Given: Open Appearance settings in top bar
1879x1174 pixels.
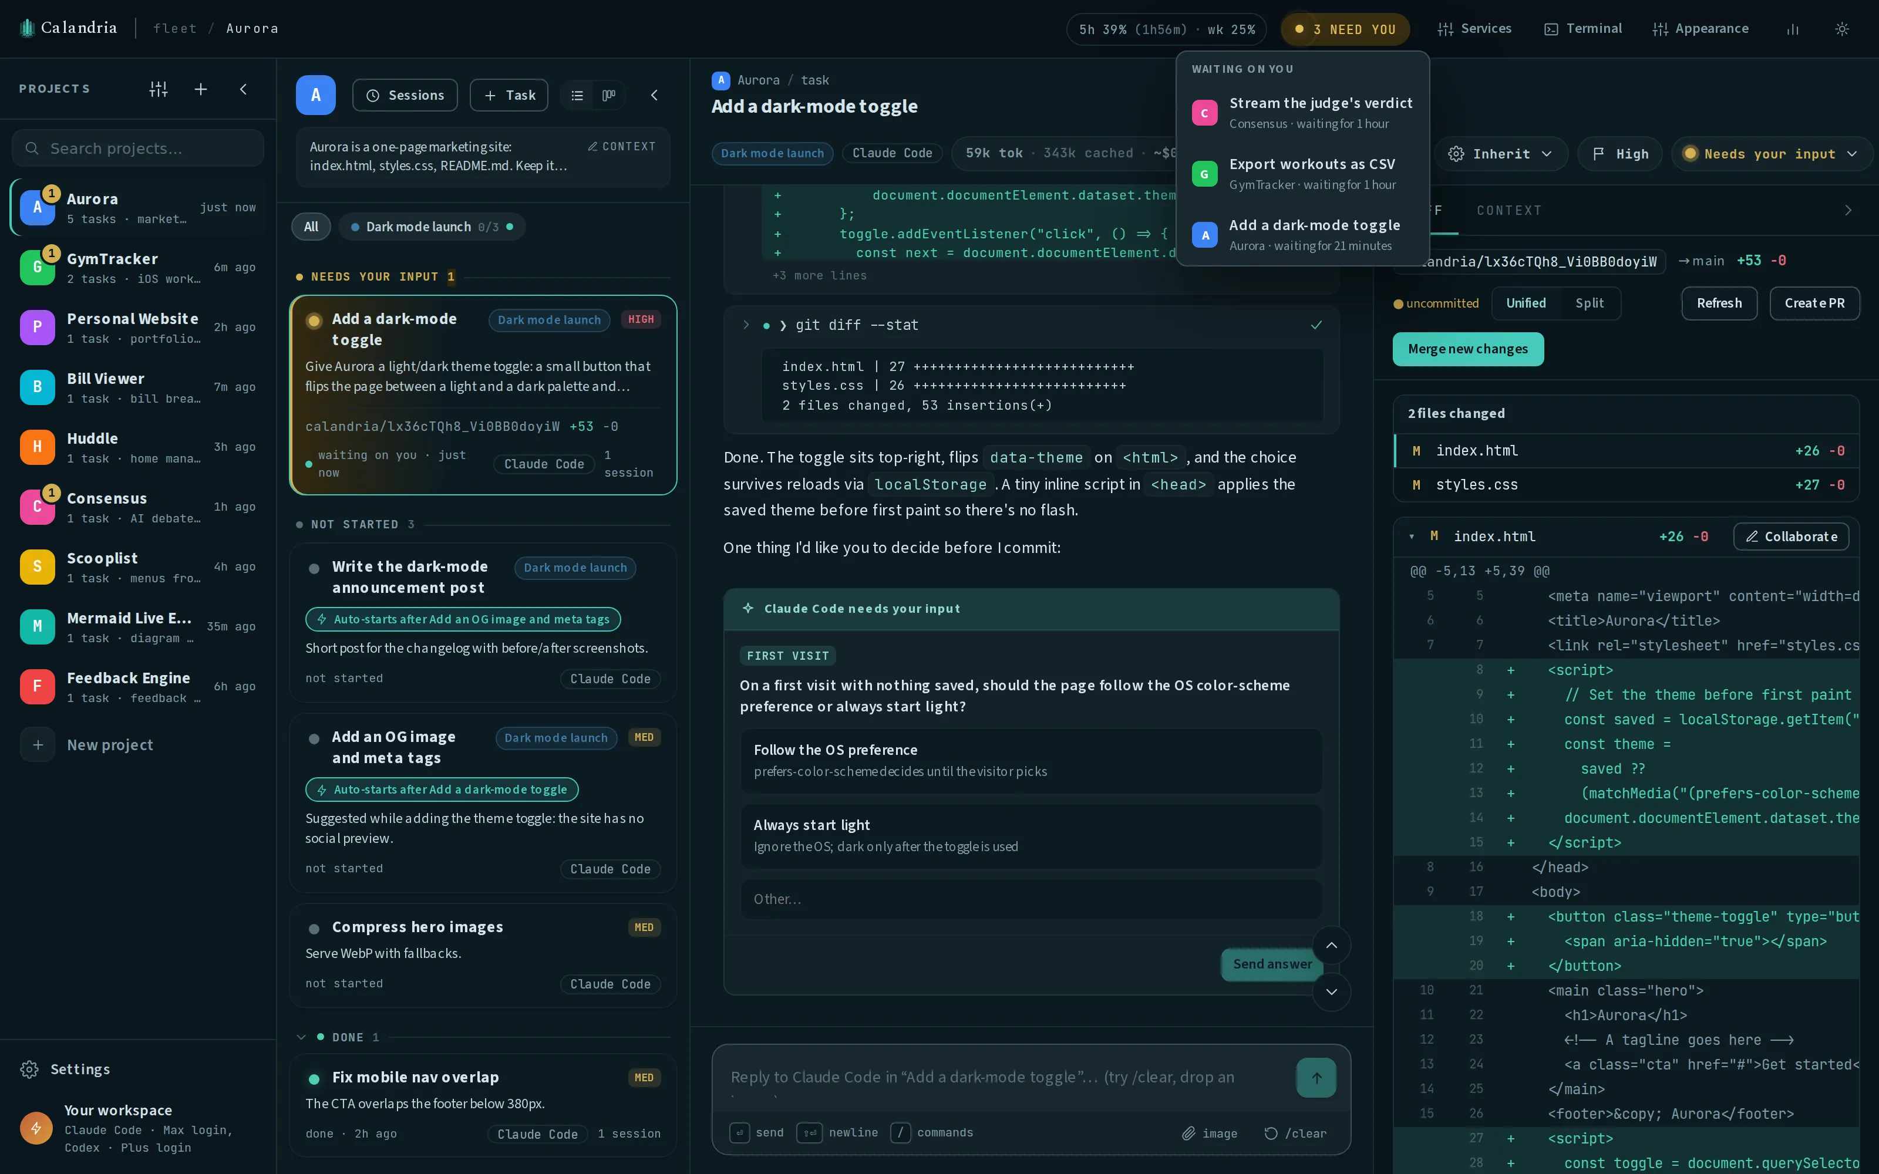Looking at the screenshot, I should coord(1700,29).
